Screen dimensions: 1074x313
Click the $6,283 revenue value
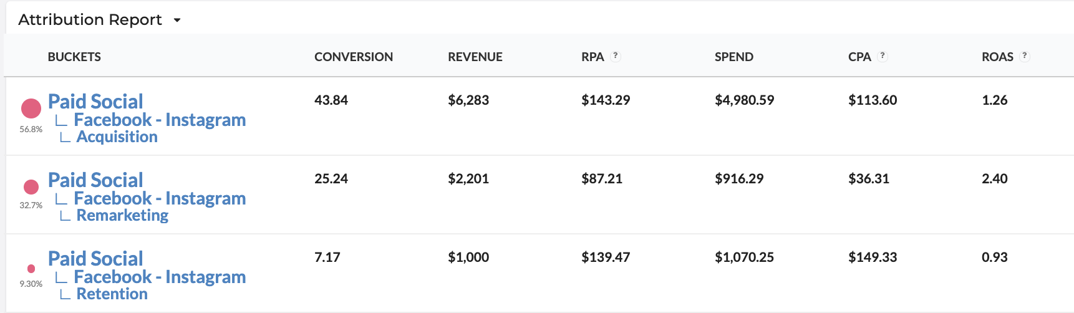468,100
